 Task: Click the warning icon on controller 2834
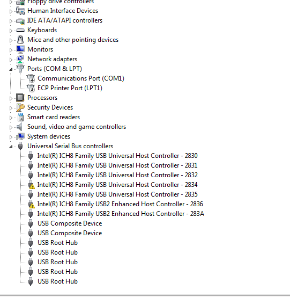click(x=31, y=185)
